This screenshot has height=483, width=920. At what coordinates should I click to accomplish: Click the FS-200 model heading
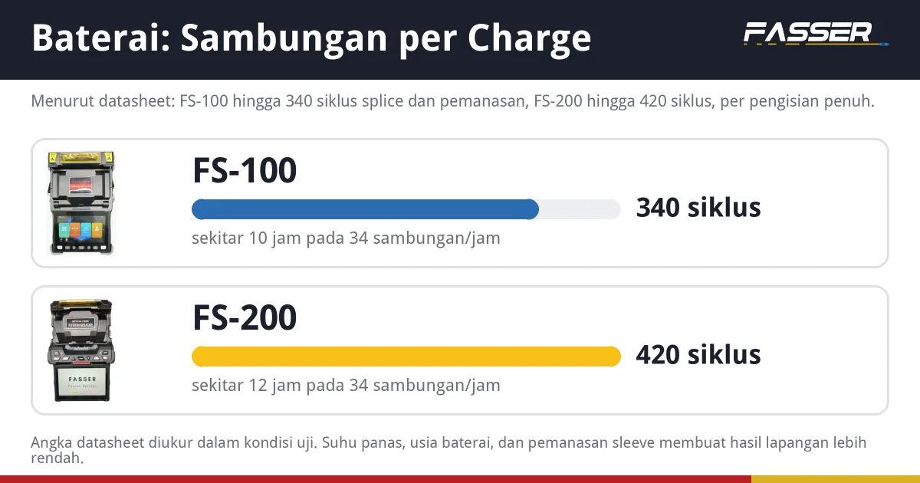[245, 317]
